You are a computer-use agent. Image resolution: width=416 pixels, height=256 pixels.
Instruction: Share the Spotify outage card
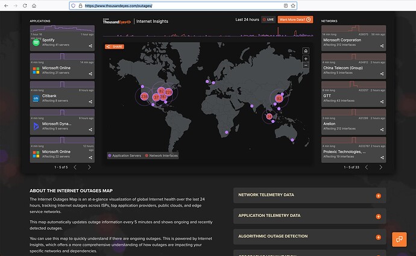[90, 46]
